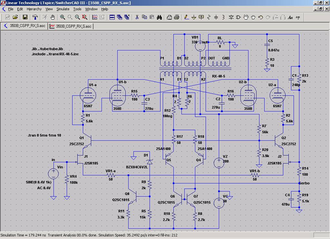Create a new schematic from the toolbar
This screenshot has height=239, width=330.
[8, 17]
